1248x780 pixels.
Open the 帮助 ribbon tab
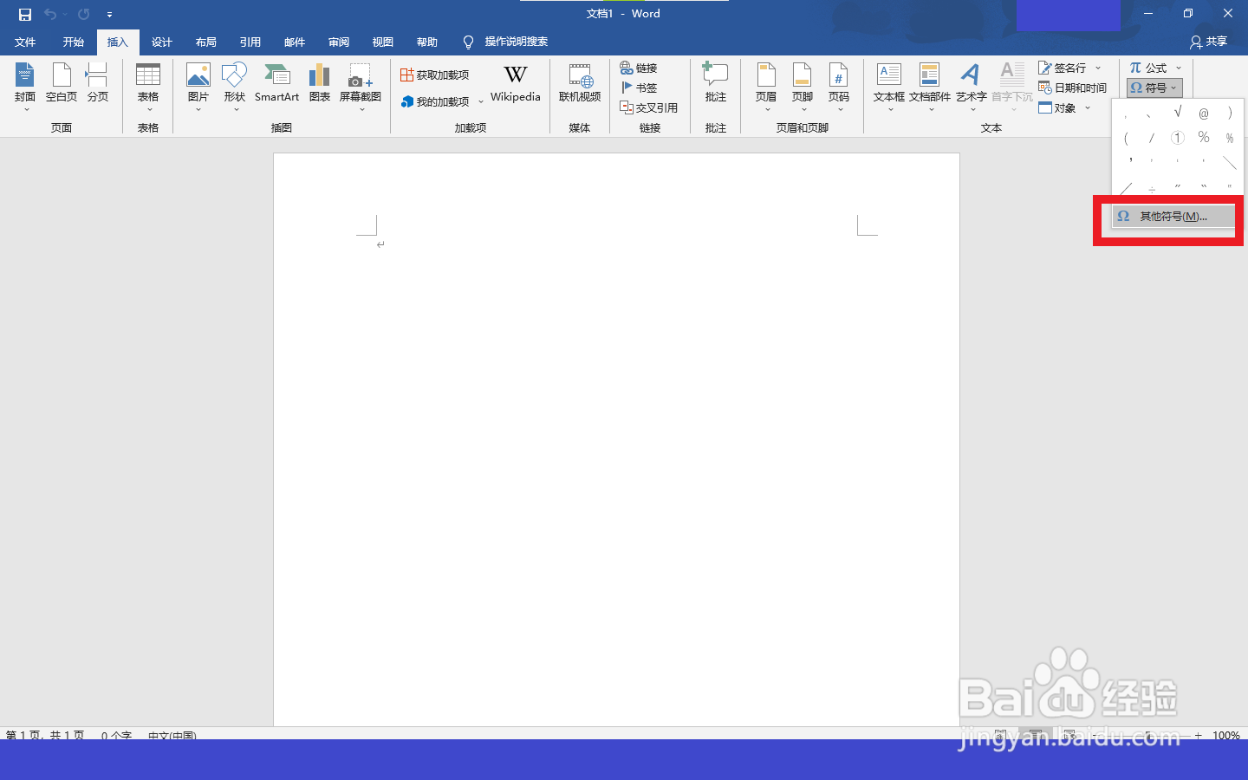pyautogui.click(x=427, y=42)
